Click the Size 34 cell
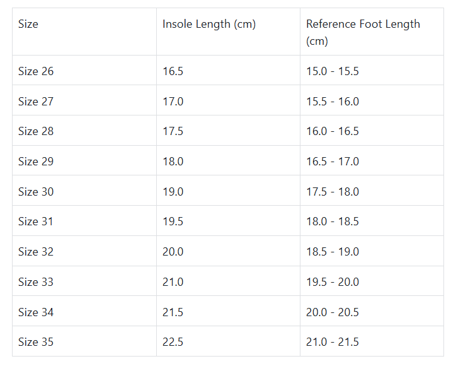 pos(36,312)
